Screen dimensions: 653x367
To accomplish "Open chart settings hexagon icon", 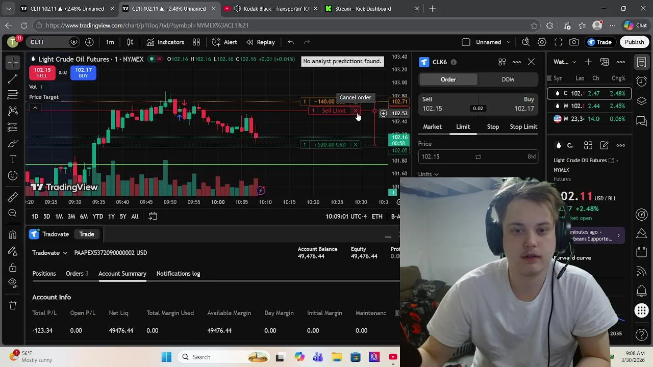I will (x=542, y=42).
